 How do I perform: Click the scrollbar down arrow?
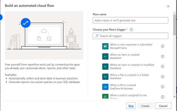point(174,97)
